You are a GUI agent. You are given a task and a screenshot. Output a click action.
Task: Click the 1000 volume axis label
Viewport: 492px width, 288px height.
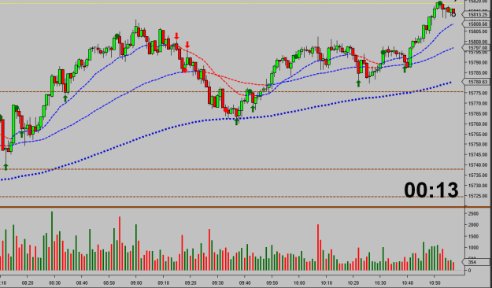click(x=473, y=248)
